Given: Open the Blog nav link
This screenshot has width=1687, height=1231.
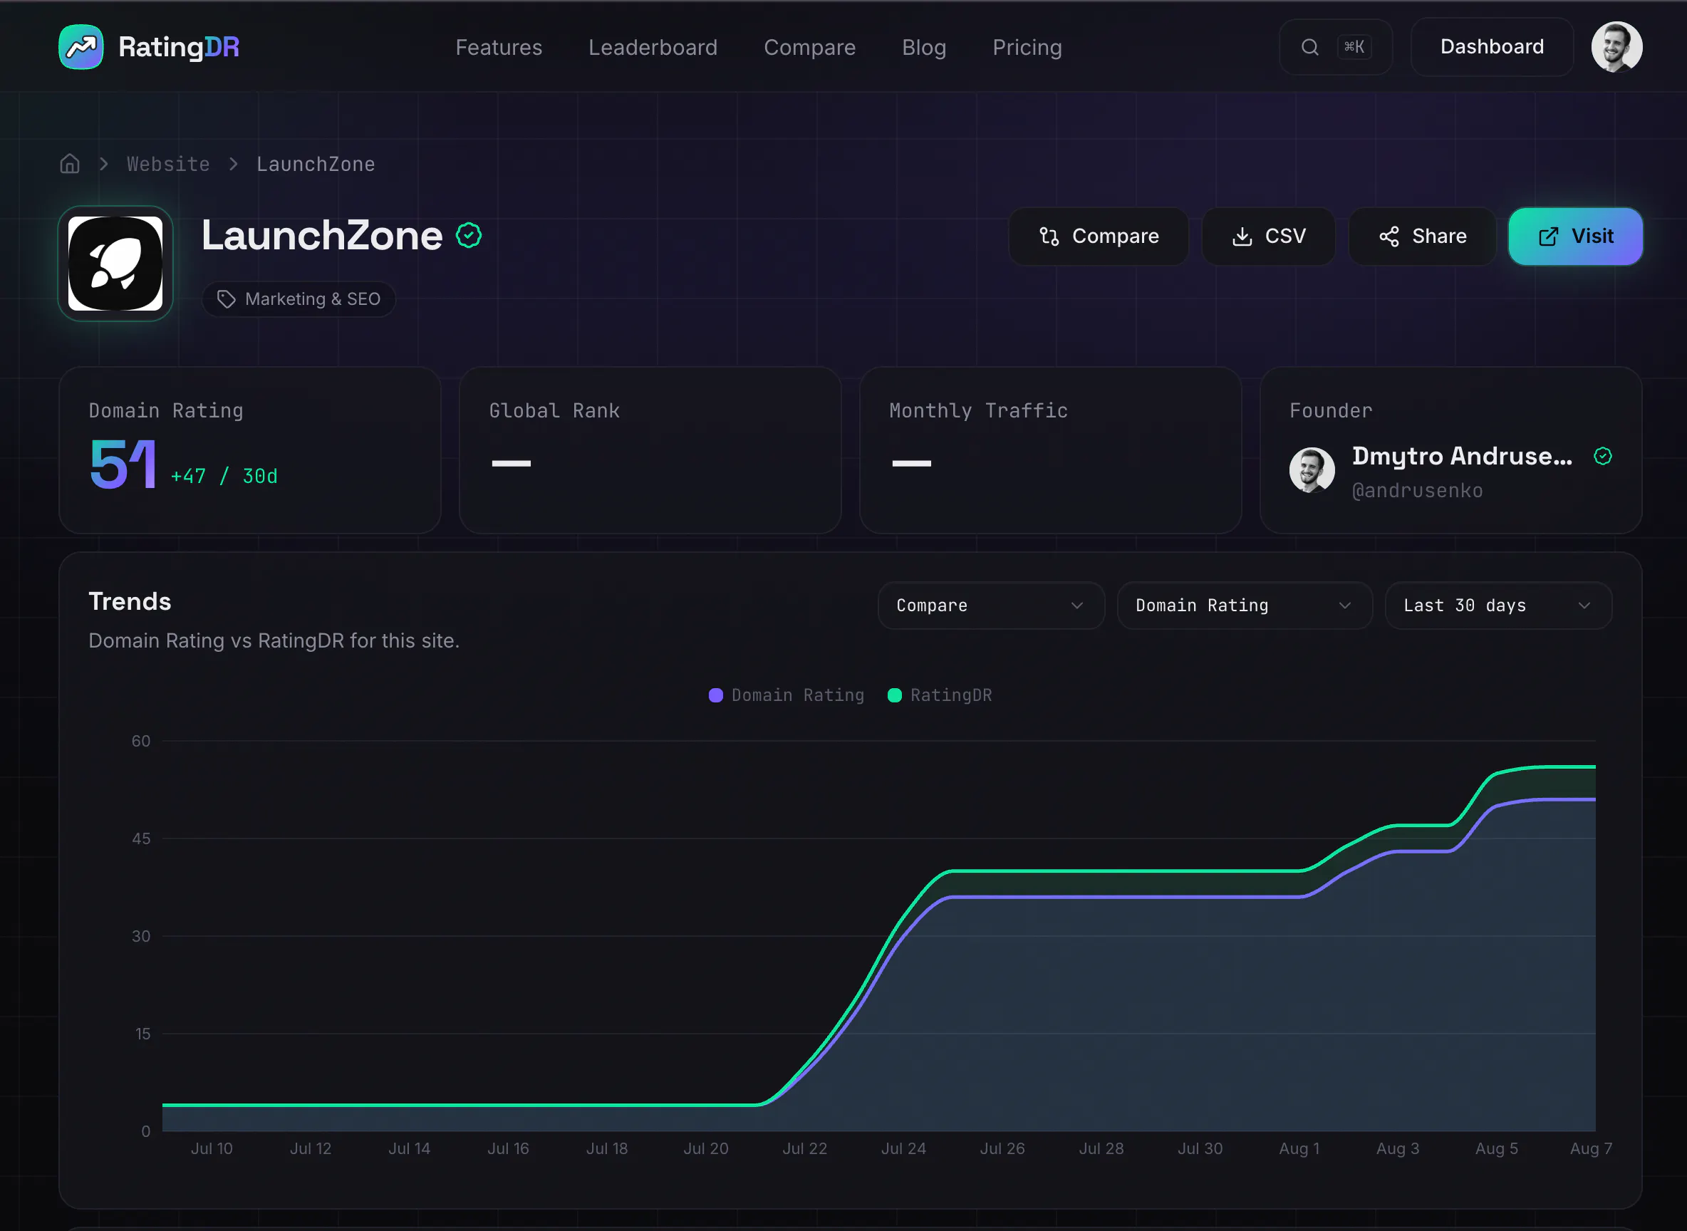Looking at the screenshot, I should pyautogui.click(x=924, y=48).
